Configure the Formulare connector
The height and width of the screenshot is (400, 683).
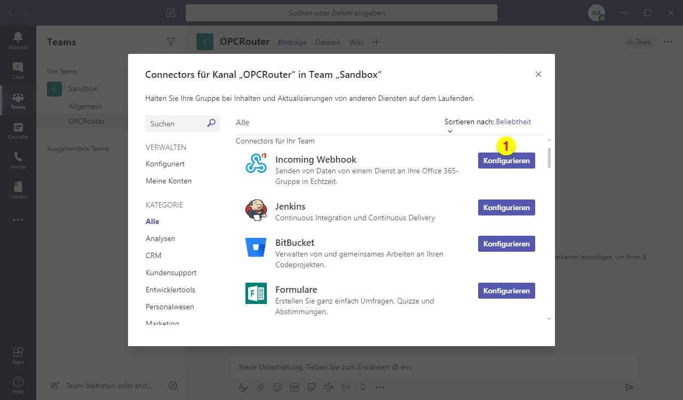click(506, 291)
